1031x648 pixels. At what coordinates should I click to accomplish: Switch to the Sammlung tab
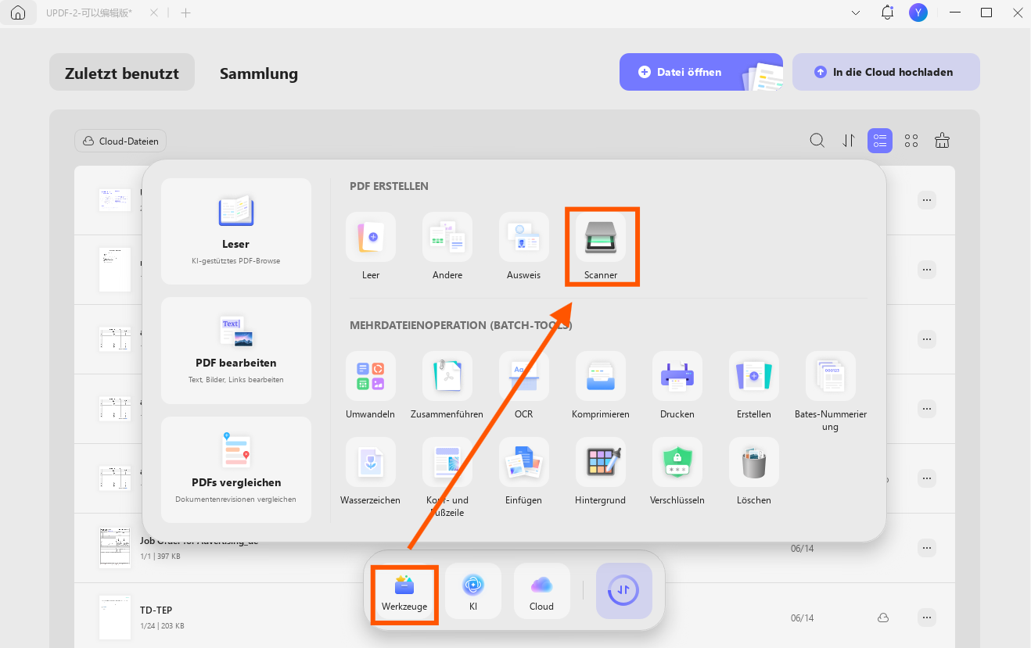pos(259,74)
